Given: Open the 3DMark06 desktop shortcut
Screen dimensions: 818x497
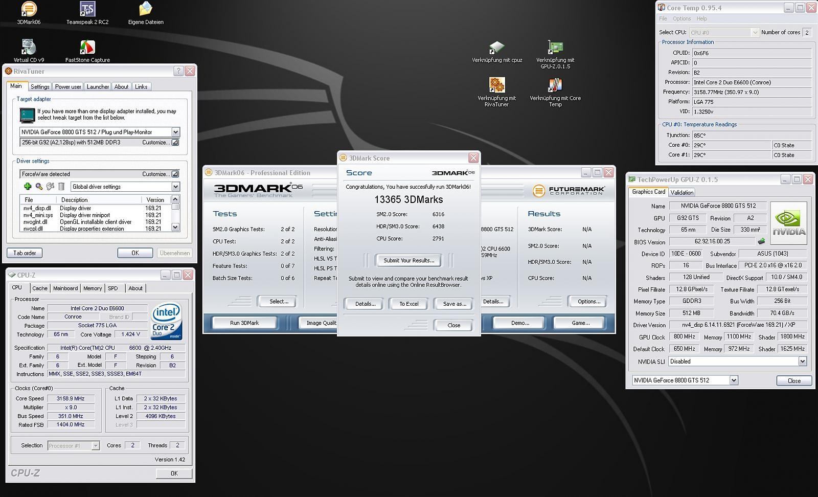Looking at the screenshot, I should tap(29, 9).
